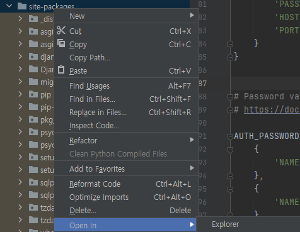
Task: Expand the mig folder node
Action: (x=20, y=82)
